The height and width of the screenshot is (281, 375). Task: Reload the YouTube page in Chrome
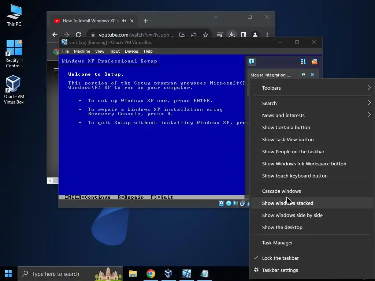point(78,35)
